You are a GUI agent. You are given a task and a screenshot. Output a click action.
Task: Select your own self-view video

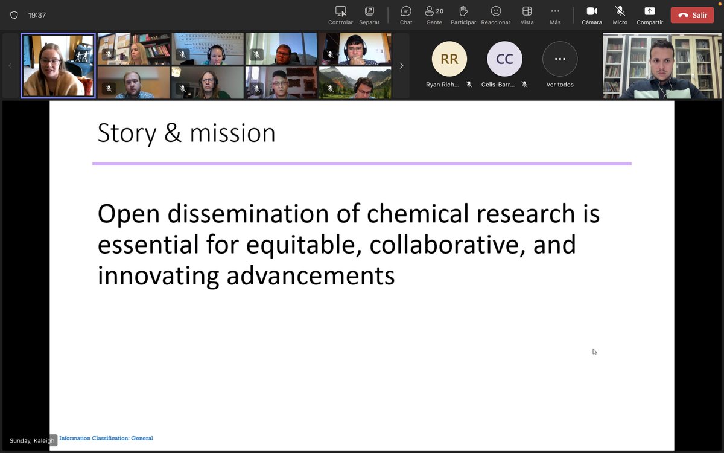[662, 66]
